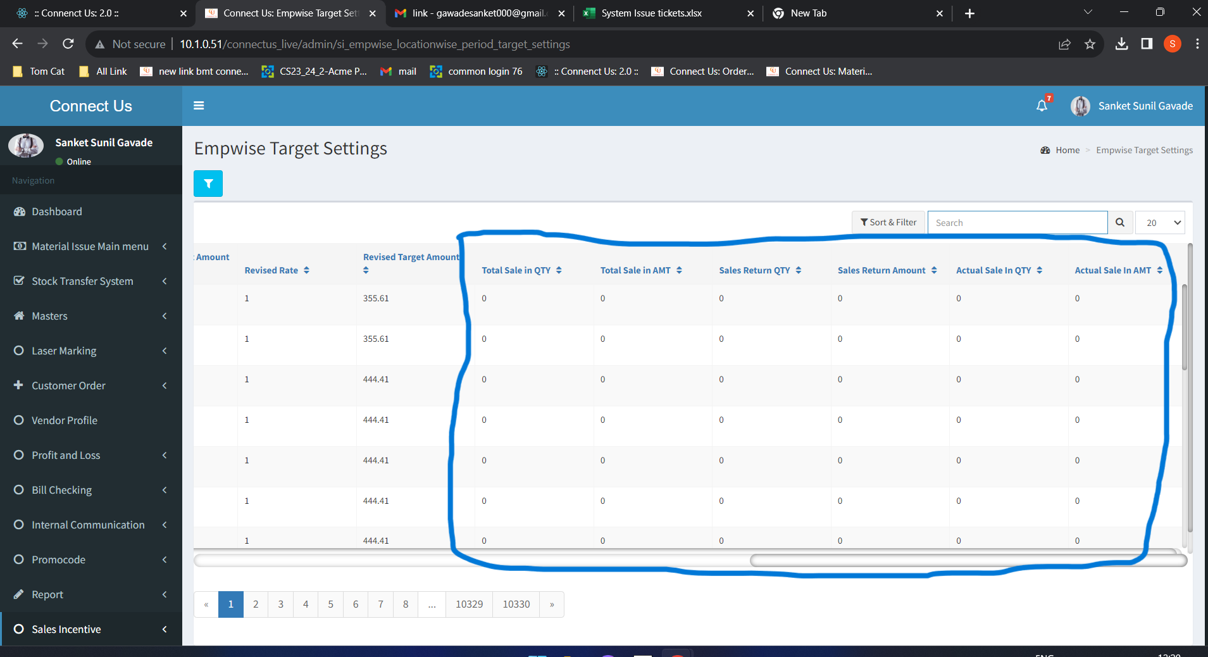The height and width of the screenshot is (657, 1208).
Task: Open common login 76 bookmark
Action: click(476, 72)
